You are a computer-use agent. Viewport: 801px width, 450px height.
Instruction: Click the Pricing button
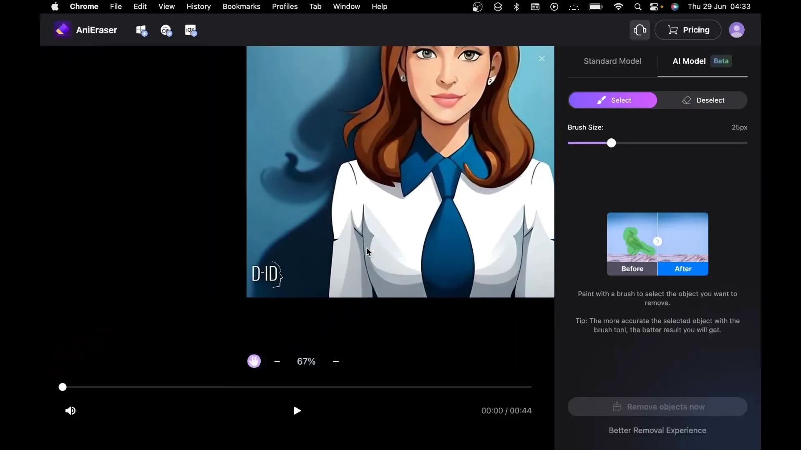tap(688, 30)
